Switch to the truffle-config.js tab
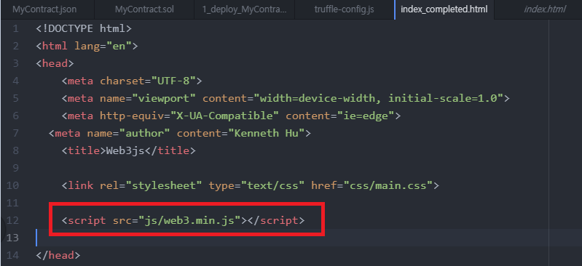This screenshot has width=582, height=266. [344, 9]
